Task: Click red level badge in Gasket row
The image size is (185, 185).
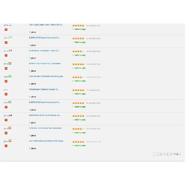Action: click(x=6, y=146)
